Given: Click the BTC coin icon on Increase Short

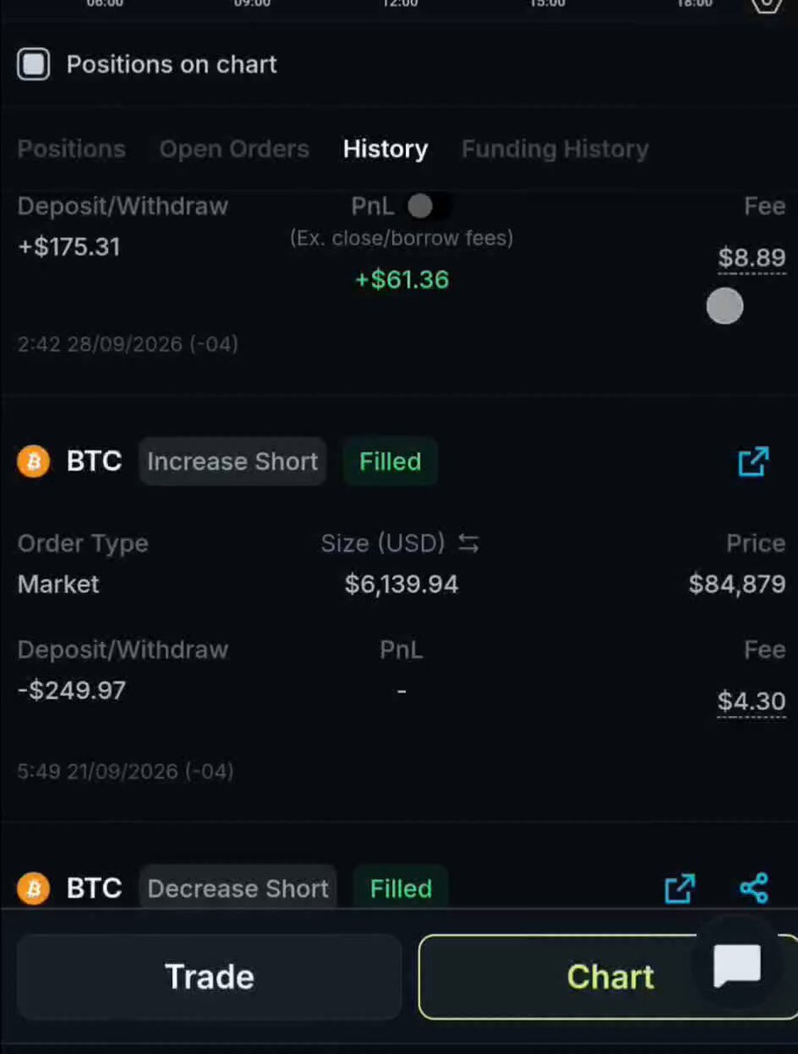Looking at the screenshot, I should pyautogui.click(x=33, y=461).
